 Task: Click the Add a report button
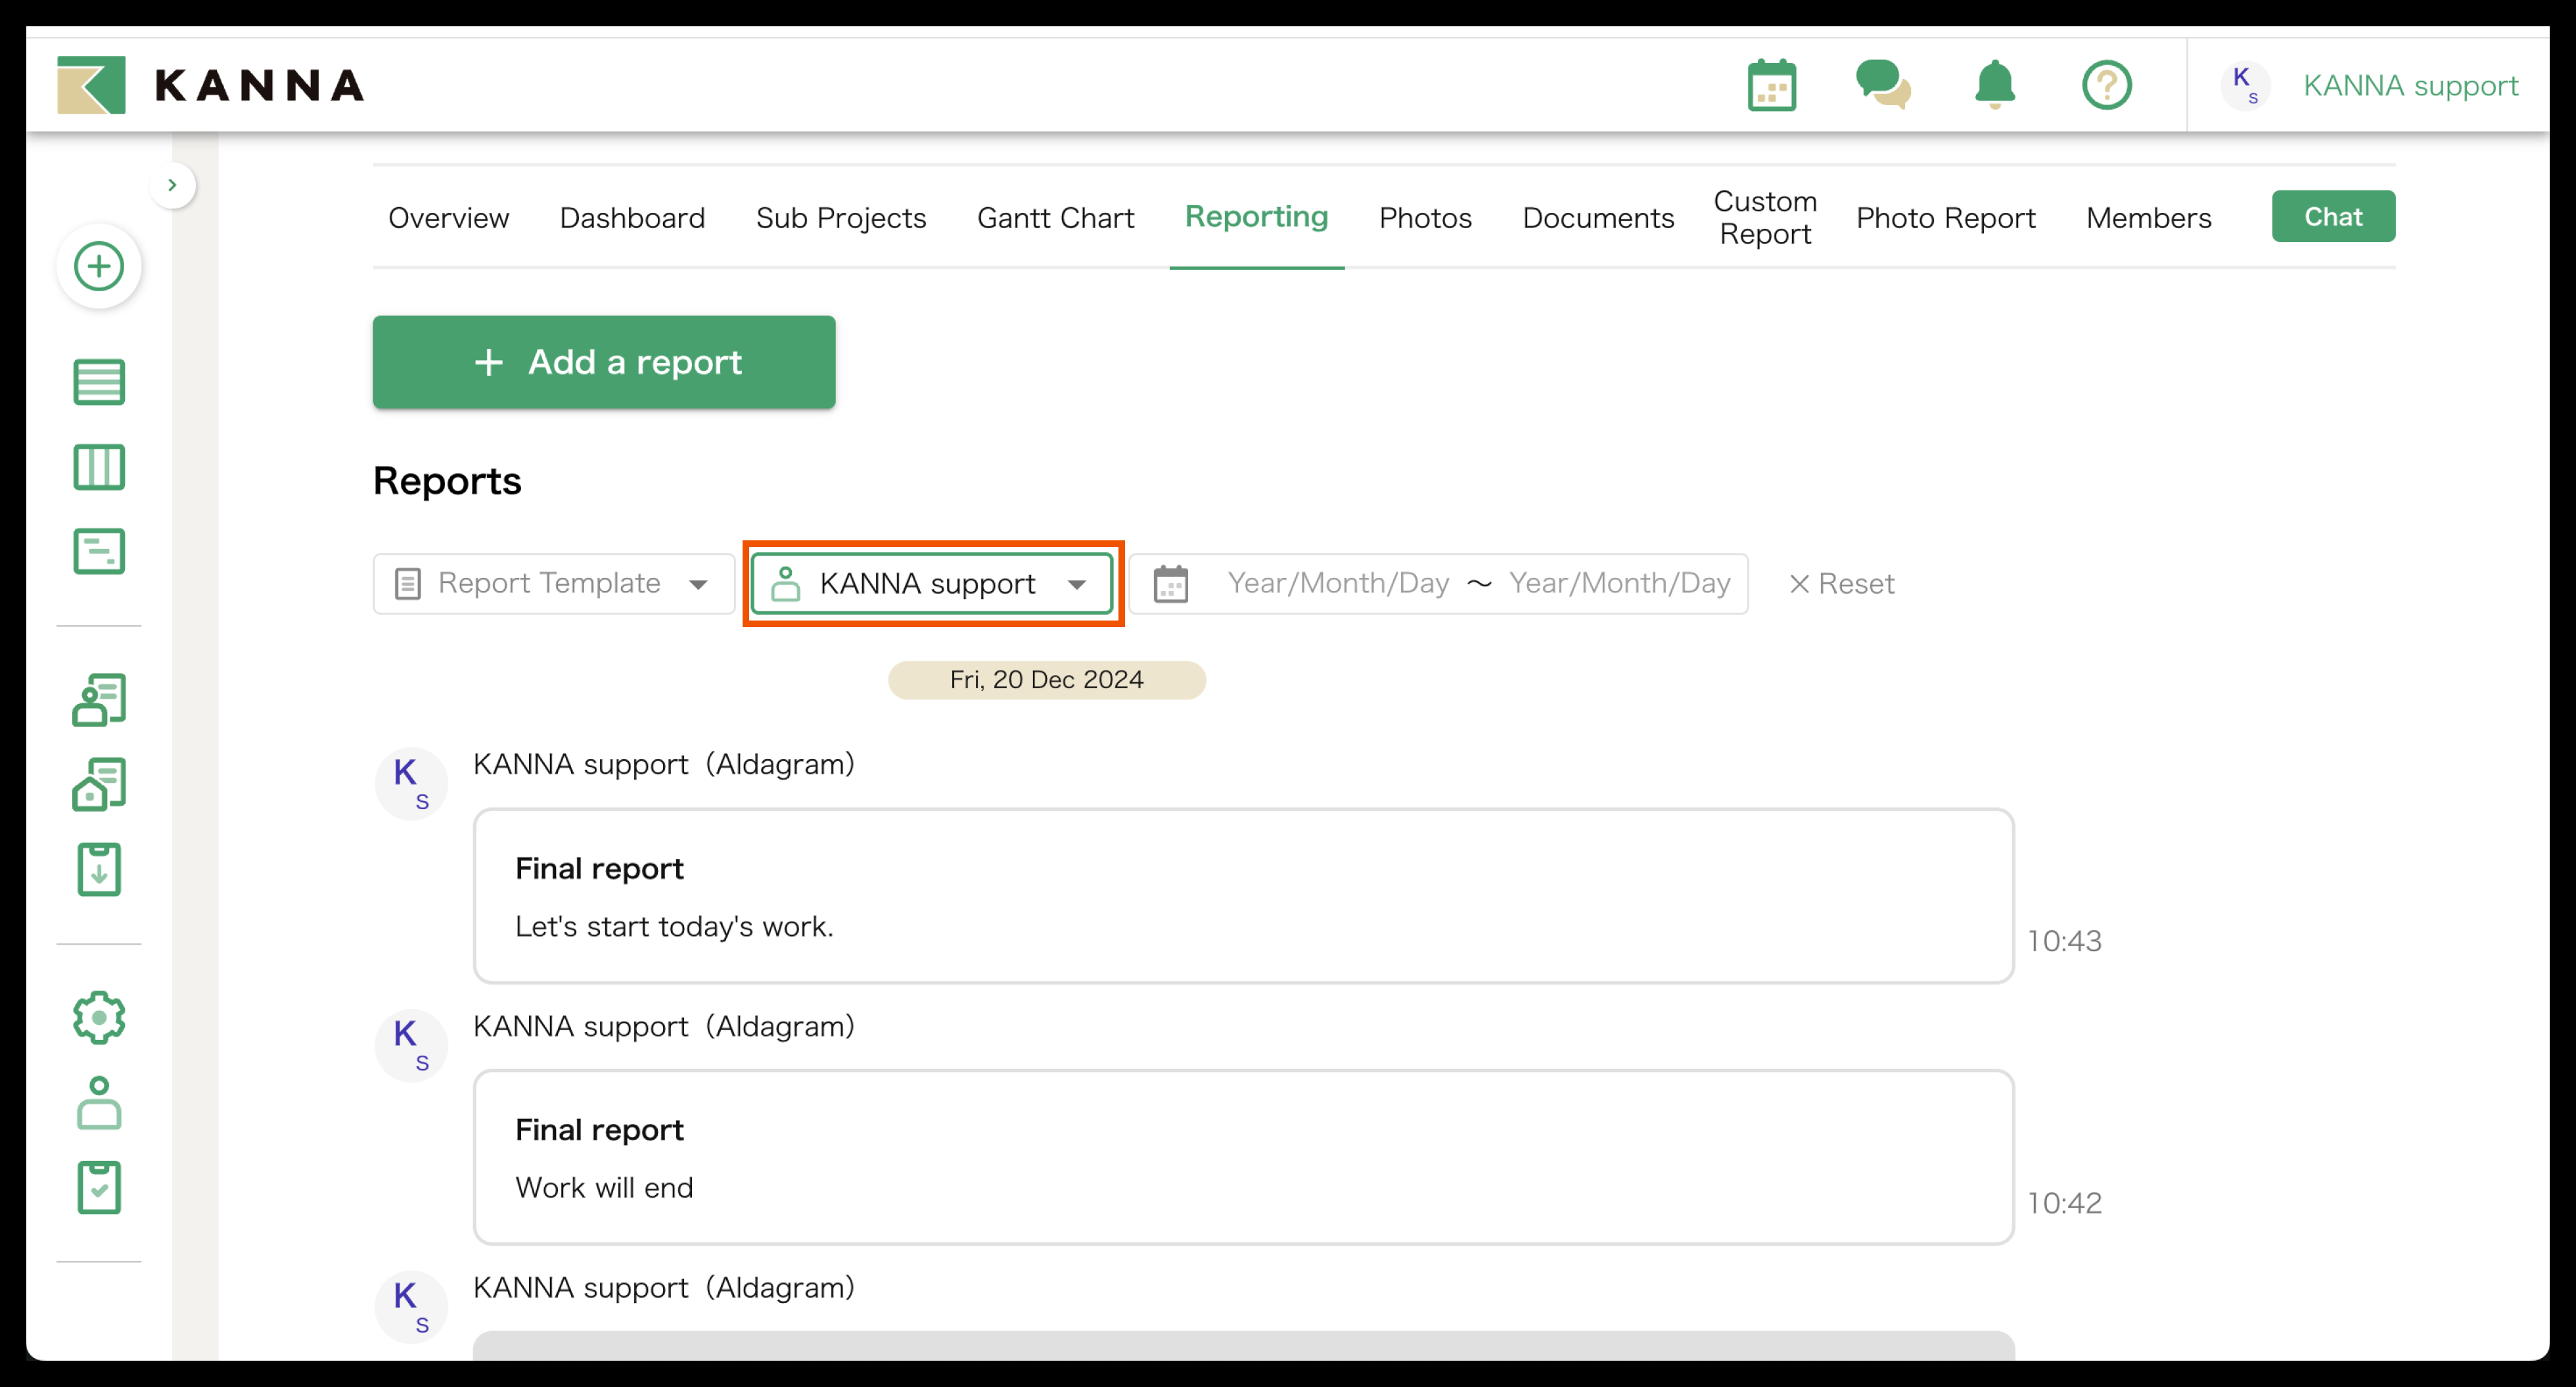pos(604,362)
